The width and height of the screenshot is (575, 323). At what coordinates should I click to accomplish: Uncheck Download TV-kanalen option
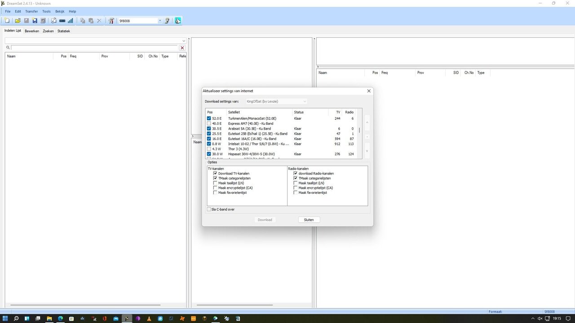point(215,173)
